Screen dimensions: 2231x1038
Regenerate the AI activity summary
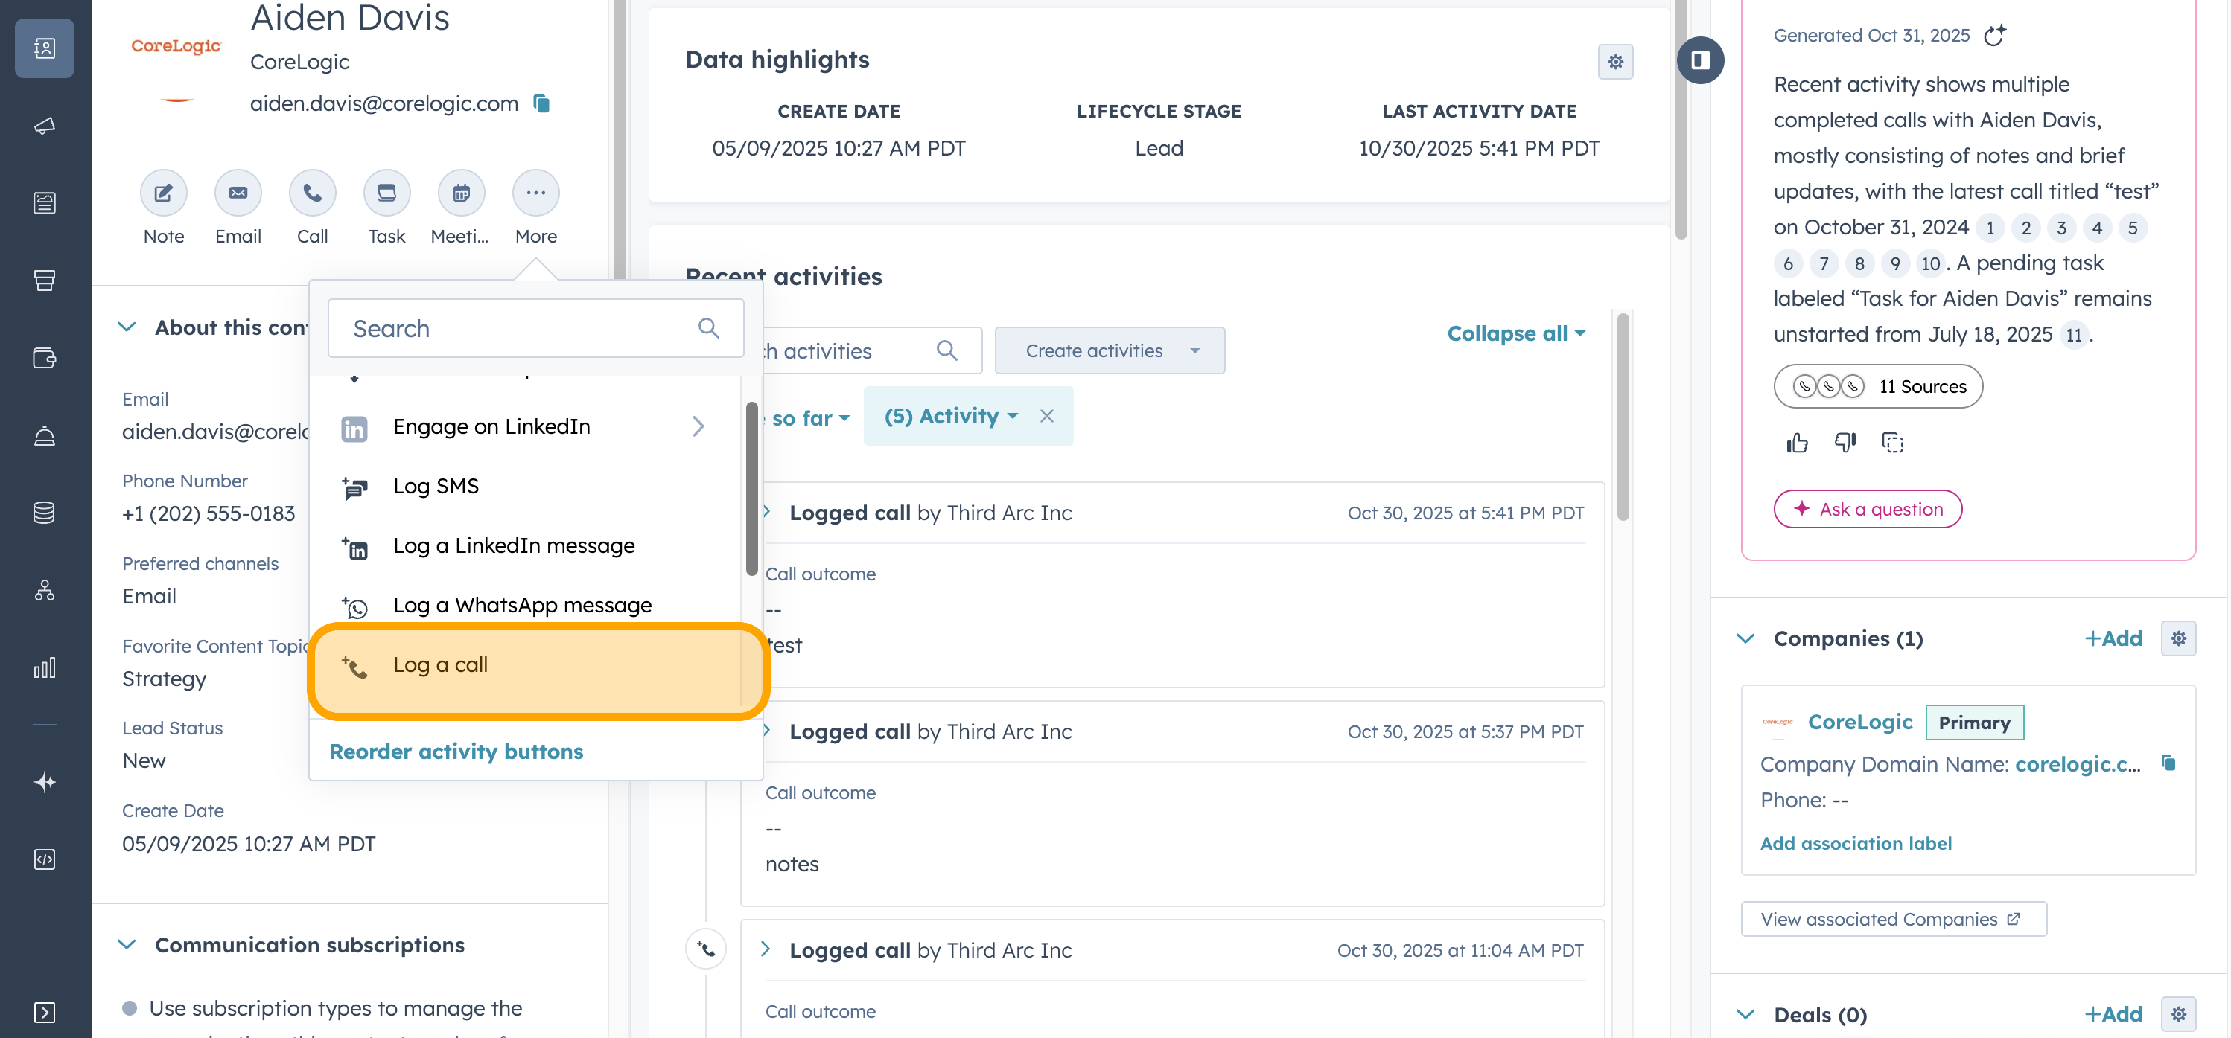(1994, 36)
